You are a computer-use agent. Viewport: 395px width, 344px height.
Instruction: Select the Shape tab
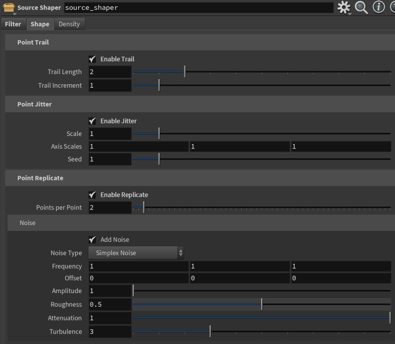(x=40, y=24)
